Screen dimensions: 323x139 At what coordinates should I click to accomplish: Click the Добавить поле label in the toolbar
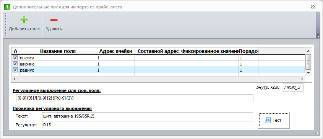point(24,29)
